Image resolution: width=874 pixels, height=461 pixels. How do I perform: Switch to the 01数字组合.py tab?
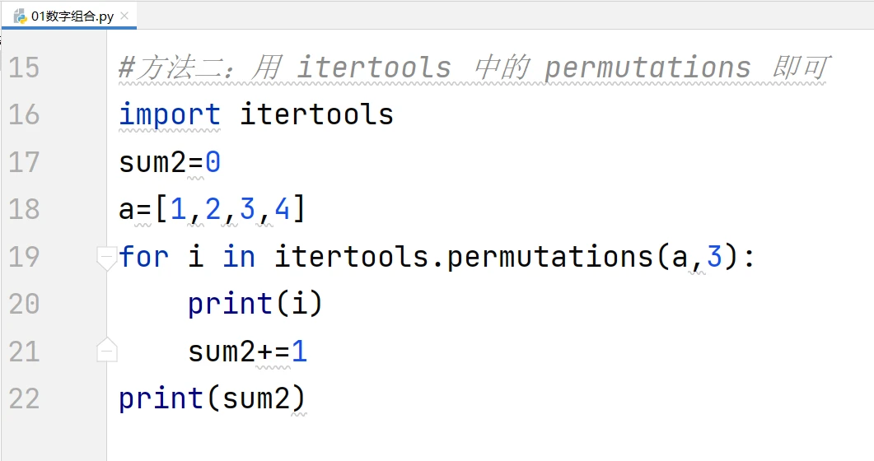[72, 16]
